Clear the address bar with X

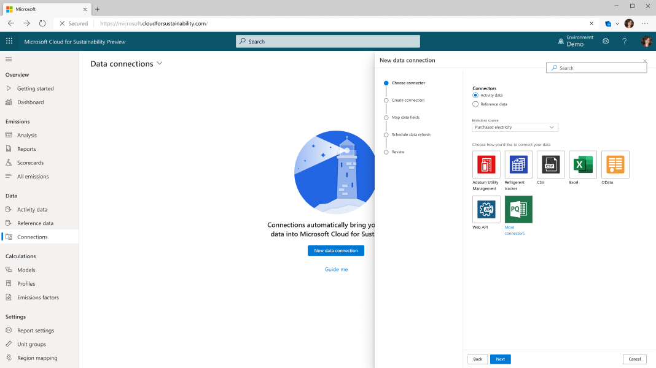pos(591,23)
